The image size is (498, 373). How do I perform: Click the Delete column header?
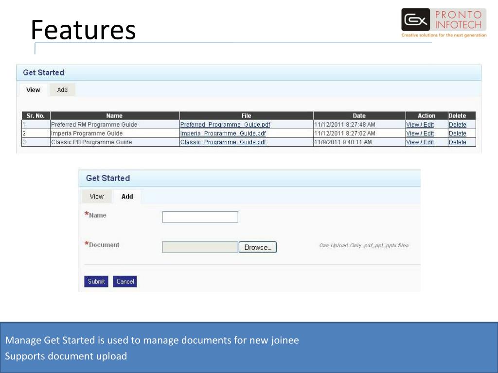click(x=462, y=116)
